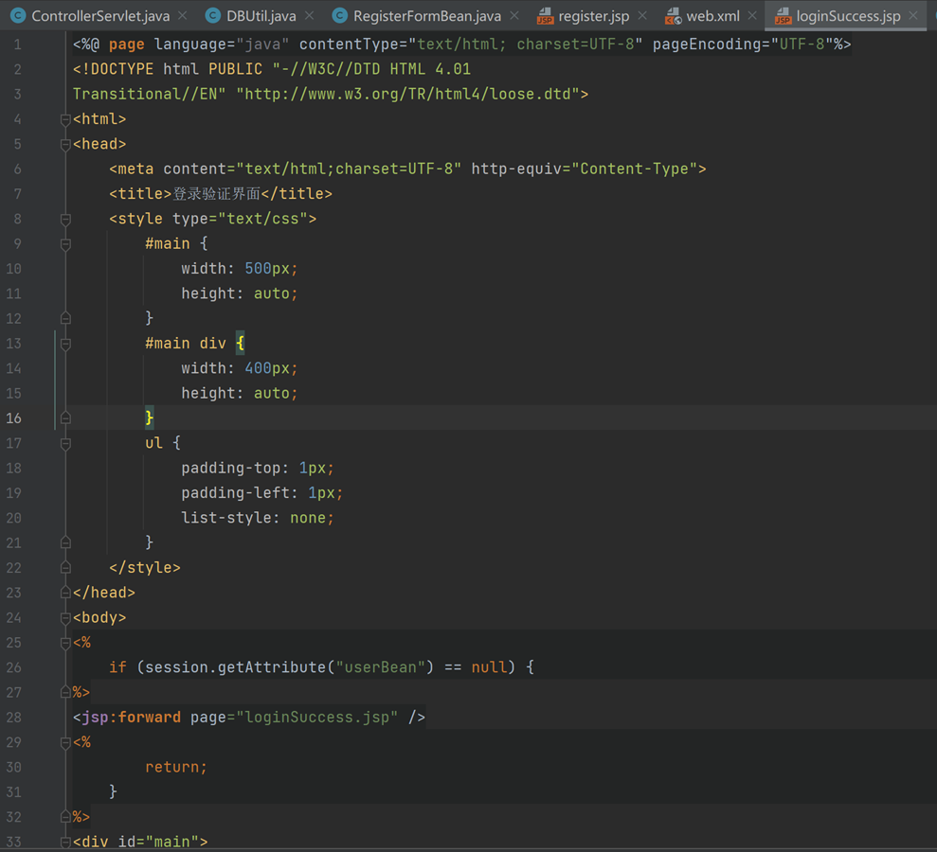The width and height of the screenshot is (937, 852).
Task: Switch to web.xml tab
Action: click(x=712, y=16)
